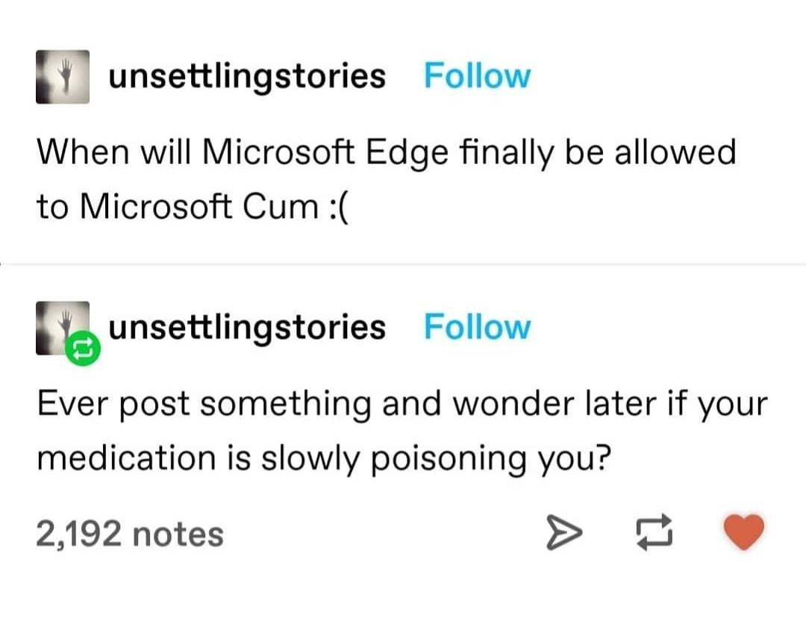
Task: Toggle Follow on the reblogged post's author
Action: tap(477, 326)
